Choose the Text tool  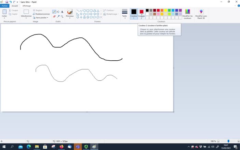[62, 12]
